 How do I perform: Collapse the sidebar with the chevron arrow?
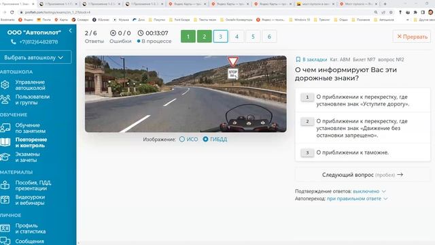[x=71, y=31]
